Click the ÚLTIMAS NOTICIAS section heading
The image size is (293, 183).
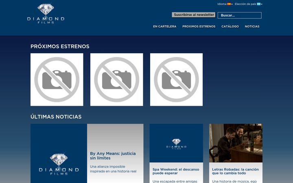pos(56,117)
